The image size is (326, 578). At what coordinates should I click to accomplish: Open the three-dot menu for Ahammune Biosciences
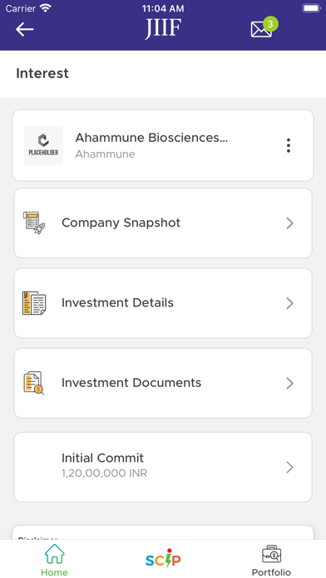[x=289, y=145]
